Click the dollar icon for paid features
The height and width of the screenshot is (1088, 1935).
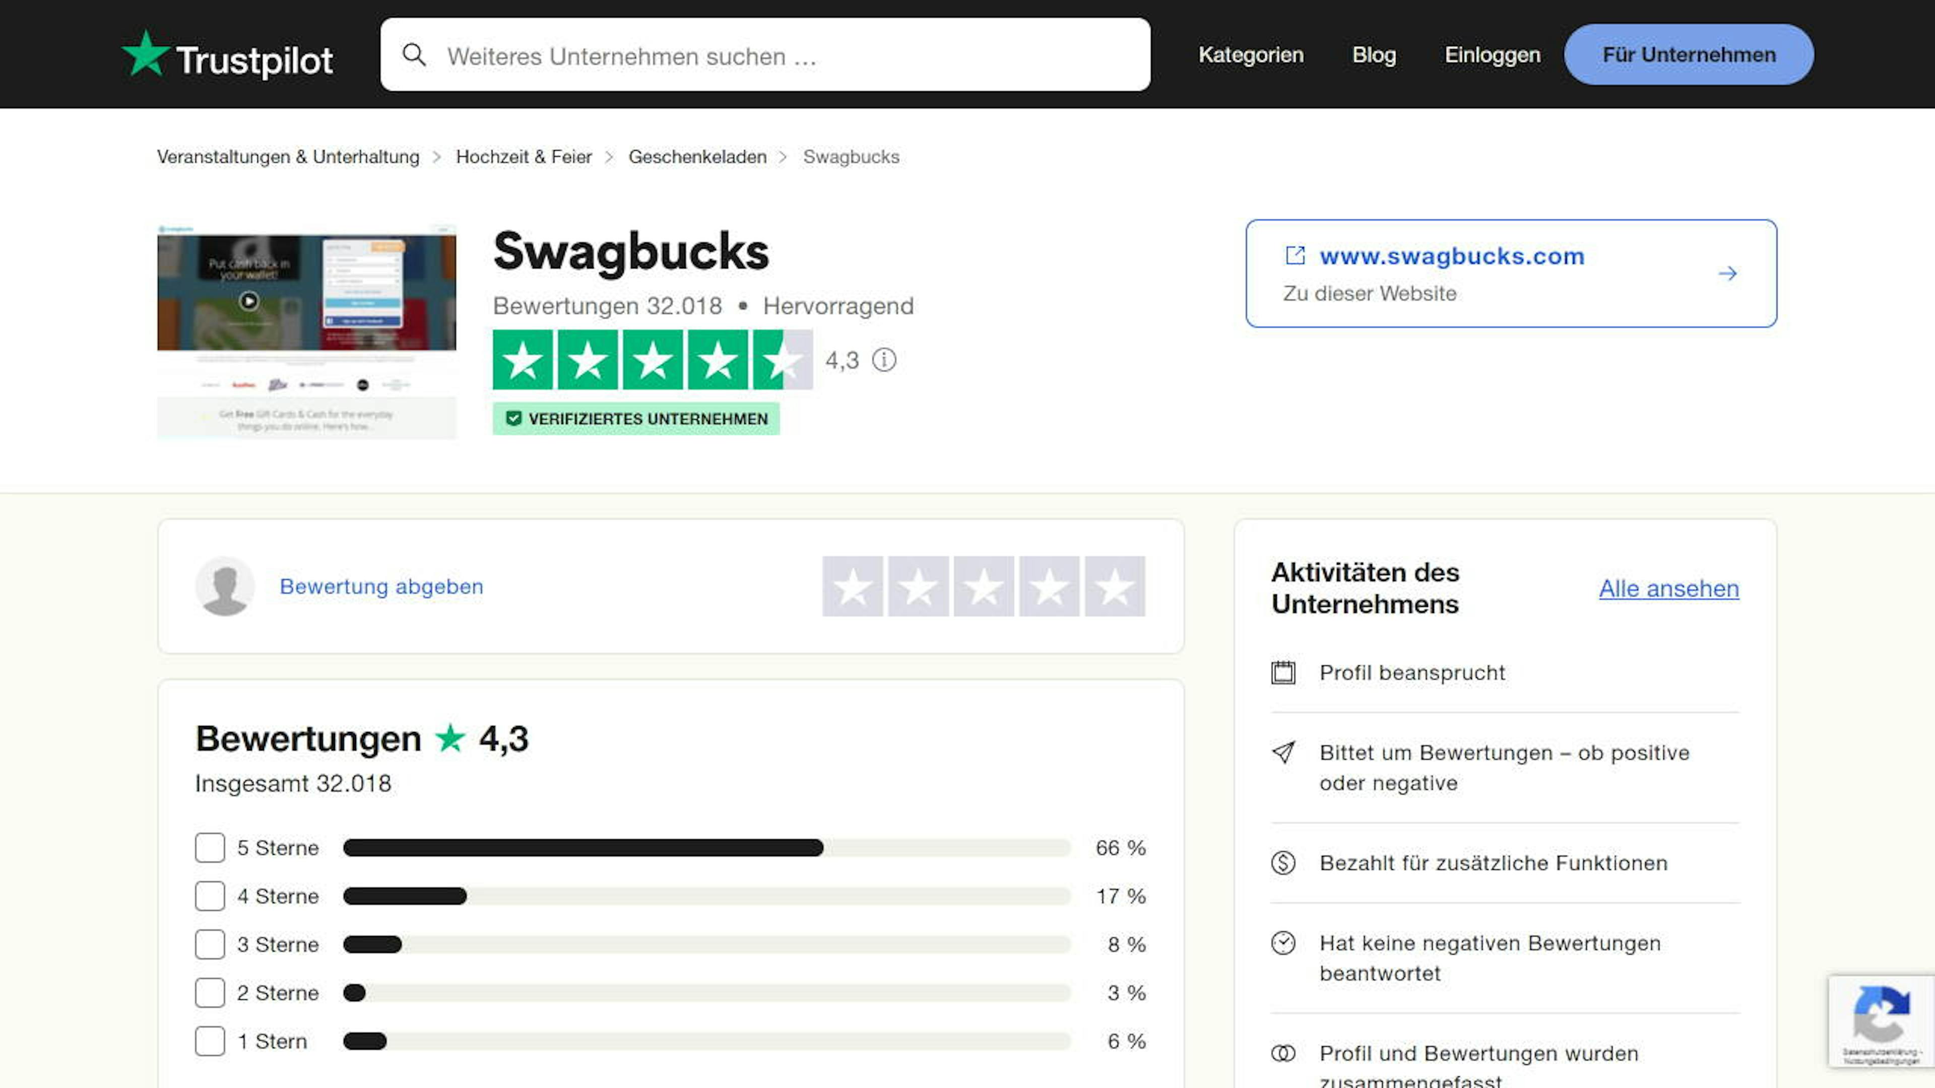click(x=1283, y=863)
